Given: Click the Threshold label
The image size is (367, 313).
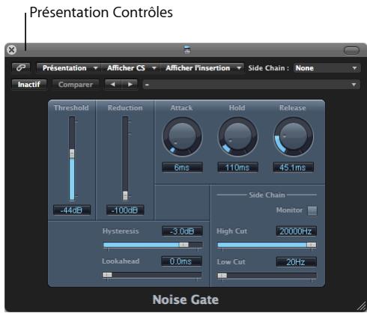Looking at the screenshot, I should click(x=71, y=108).
